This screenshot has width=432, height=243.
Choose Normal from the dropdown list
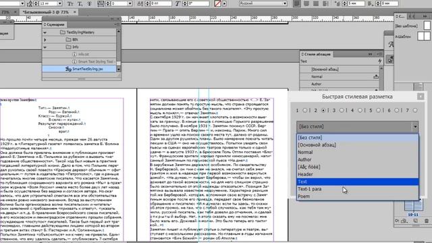[x=357, y=153]
